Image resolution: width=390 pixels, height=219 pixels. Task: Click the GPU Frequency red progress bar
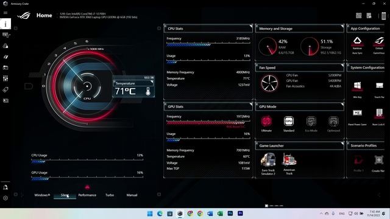(x=208, y=123)
